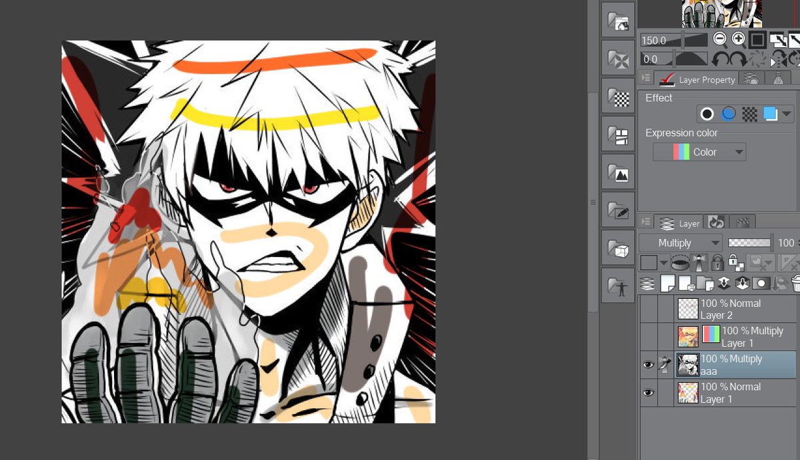Image resolution: width=800 pixels, height=460 pixels.
Task: Click the opacity value 100 field
Action: point(787,243)
